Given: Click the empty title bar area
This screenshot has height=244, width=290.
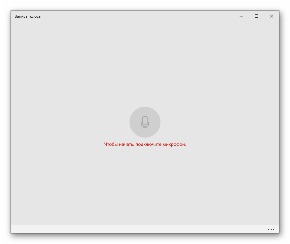Looking at the screenshot, I should click(132, 16).
